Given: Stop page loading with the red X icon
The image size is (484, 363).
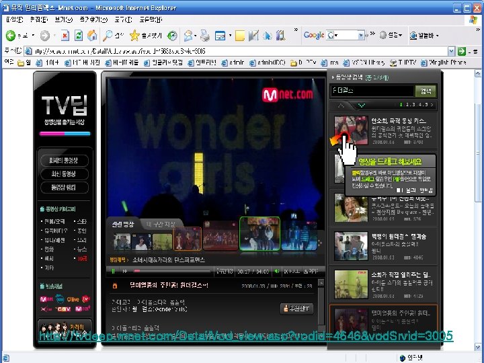Looking at the screenshot, I should [65, 36].
